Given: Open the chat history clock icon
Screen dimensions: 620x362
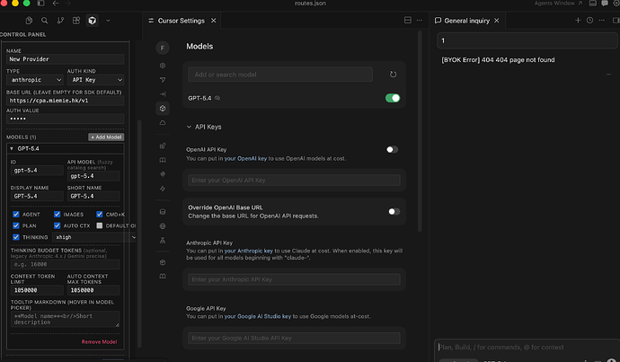Looking at the screenshot, I should [589, 20].
